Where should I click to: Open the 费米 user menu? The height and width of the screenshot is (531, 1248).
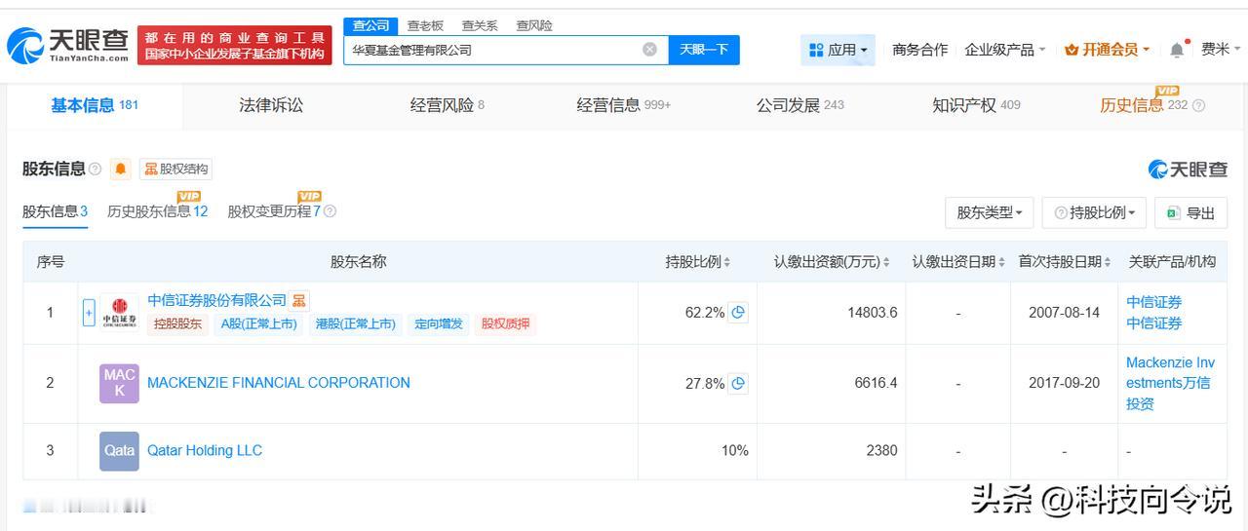click(1221, 50)
